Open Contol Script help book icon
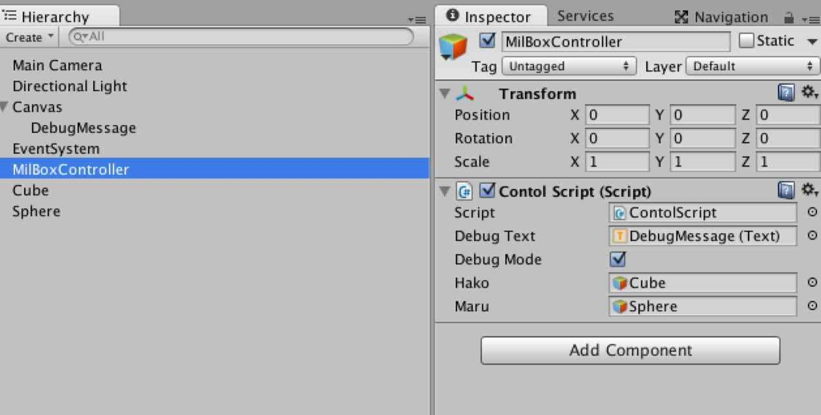821x415 pixels. click(786, 191)
